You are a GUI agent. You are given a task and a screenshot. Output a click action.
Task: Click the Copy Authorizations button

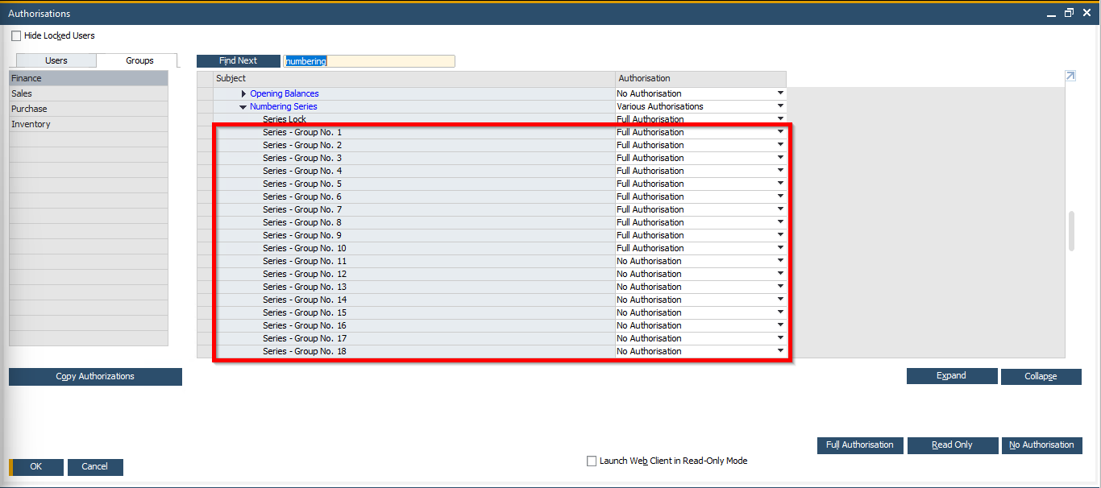pos(95,377)
